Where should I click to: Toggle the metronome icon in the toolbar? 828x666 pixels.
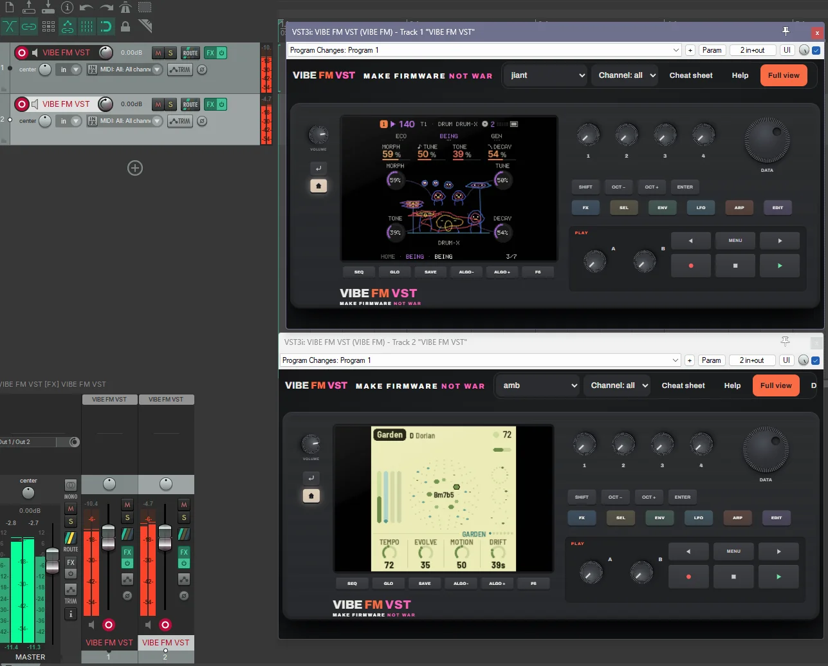click(125, 7)
